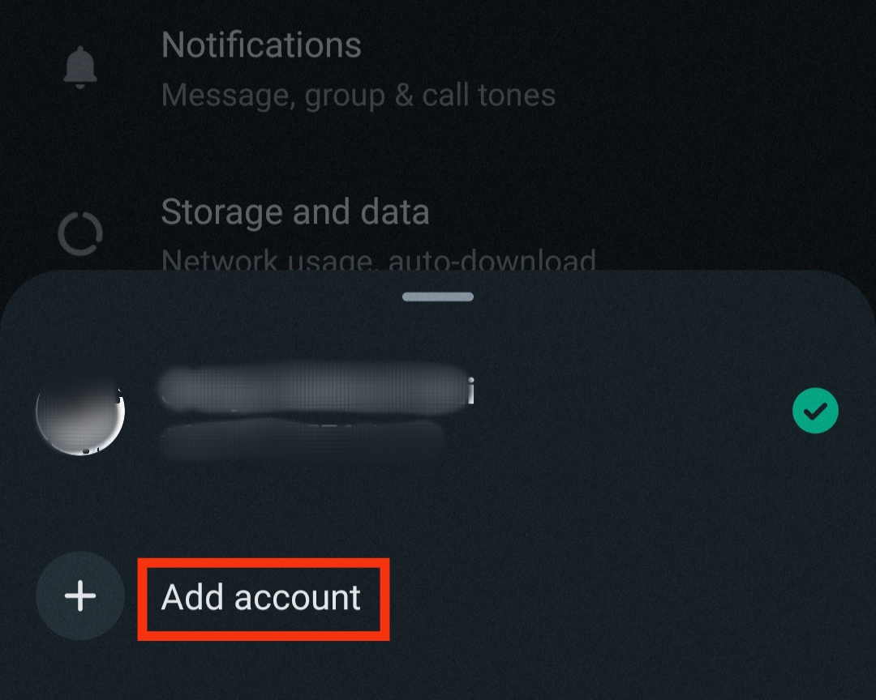Image resolution: width=876 pixels, height=700 pixels.
Task: Click the bottom sheet drag handle
Action: [438, 297]
